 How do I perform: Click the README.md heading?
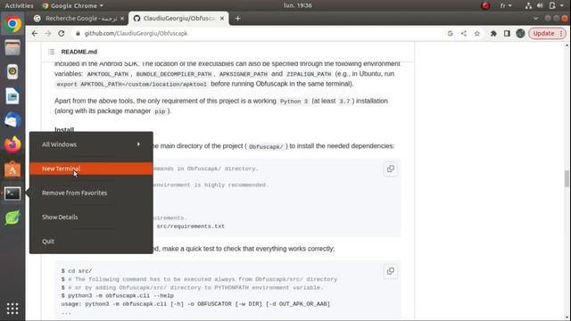click(79, 52)
